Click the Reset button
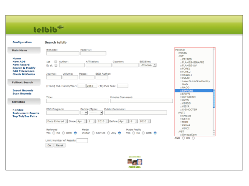Viewport: 249px width, 186px height. coord(60,145)
